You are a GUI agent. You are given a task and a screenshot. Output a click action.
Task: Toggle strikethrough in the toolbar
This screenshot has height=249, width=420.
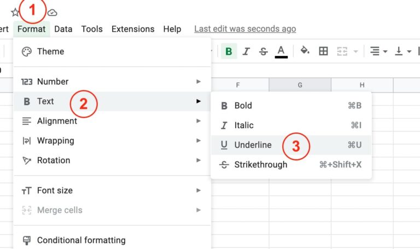pos(263,51)
